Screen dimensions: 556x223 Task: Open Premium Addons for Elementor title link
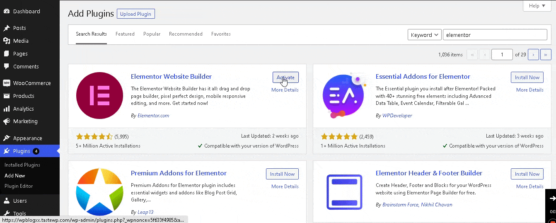click(179, 173)
